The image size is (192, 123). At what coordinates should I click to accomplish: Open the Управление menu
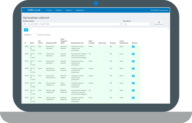(80, 10)
